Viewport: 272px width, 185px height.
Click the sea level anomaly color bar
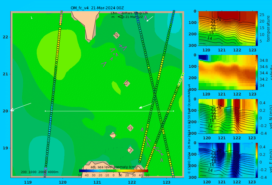pos(114,171)
